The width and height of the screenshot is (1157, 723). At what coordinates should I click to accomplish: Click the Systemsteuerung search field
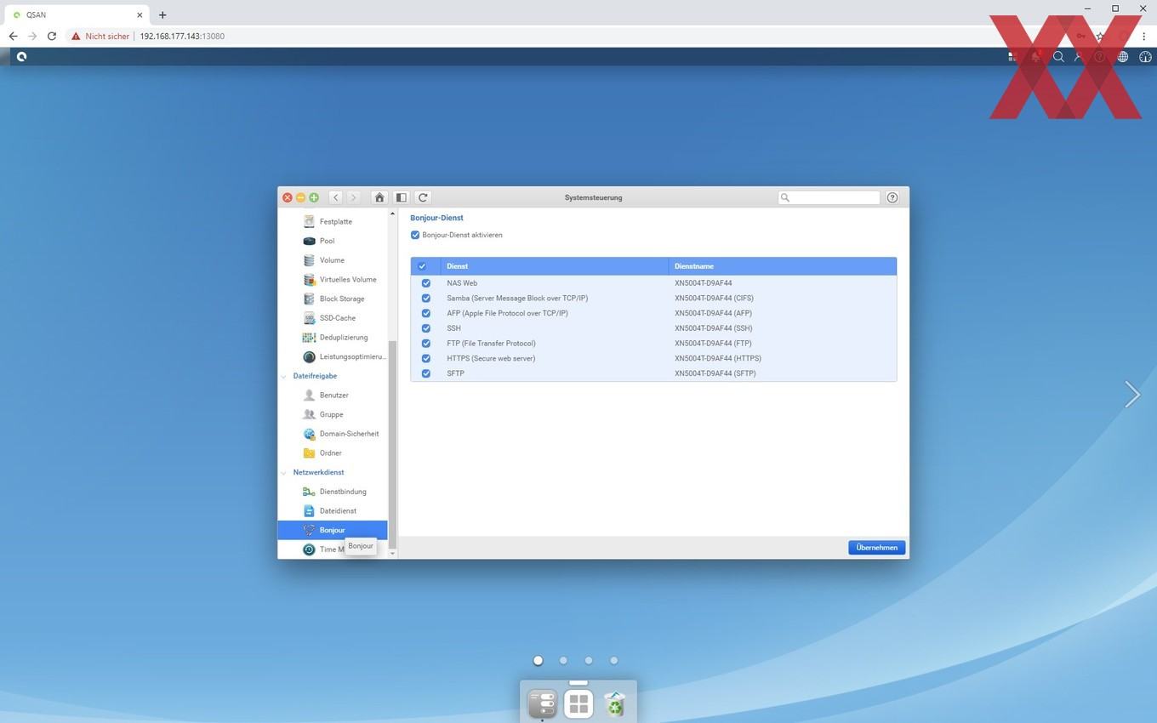tap(829, 197)
